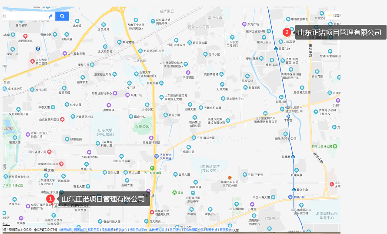This screenshot has height=234, width=387.
Task: Click the 锐泉 green icon
Action: tap(174, 193)
